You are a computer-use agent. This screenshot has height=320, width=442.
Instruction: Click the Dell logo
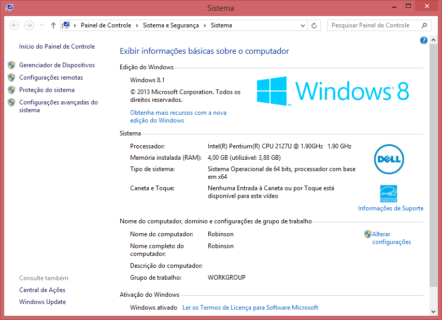389,159
